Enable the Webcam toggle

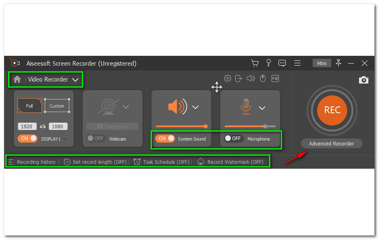[x=96, y=138]
